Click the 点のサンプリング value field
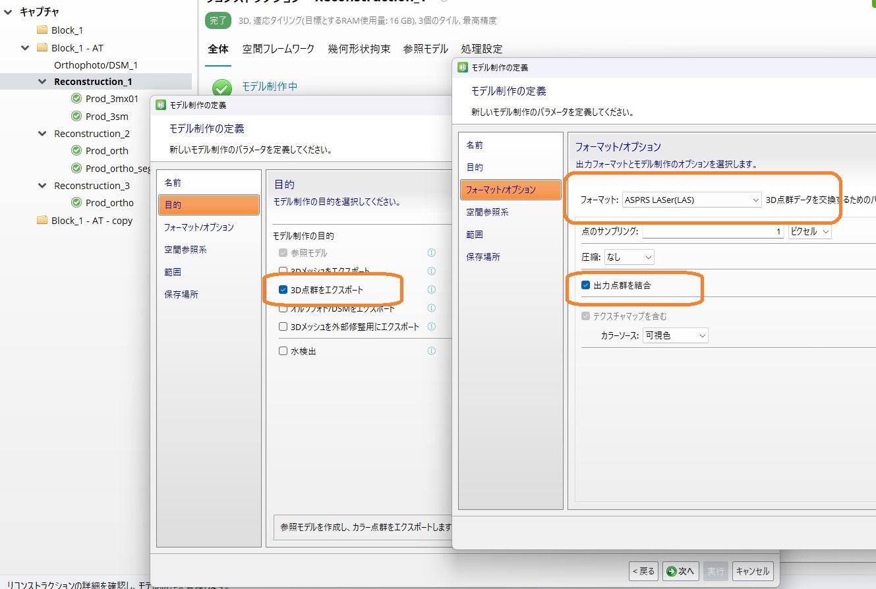 (x=713, y=232)
